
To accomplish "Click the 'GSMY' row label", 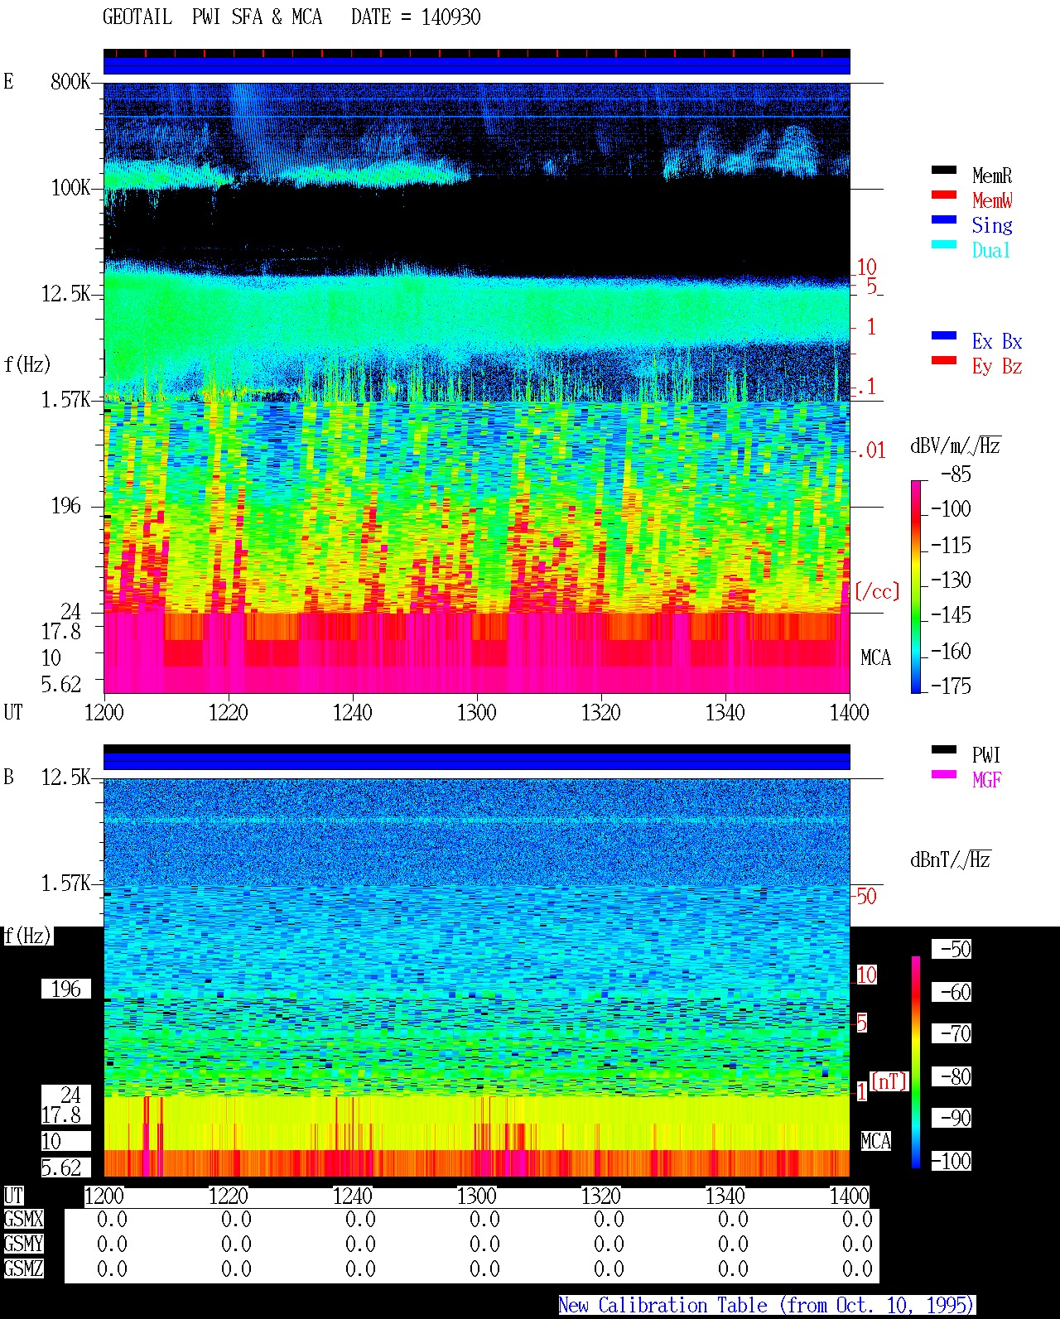I will (x=23, y=1244).
